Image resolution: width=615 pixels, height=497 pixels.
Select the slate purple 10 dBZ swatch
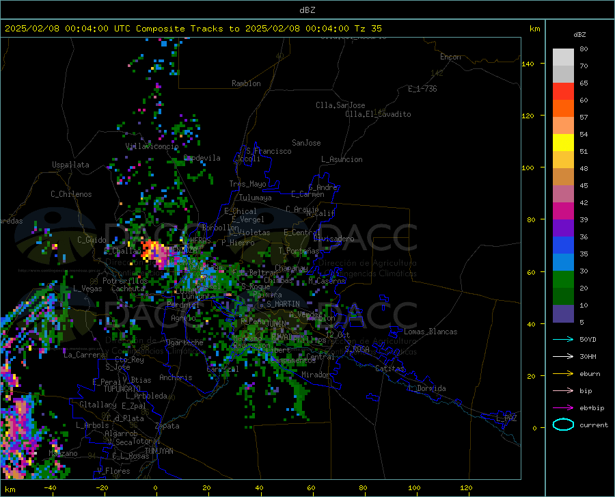click(x=563, y=314)
